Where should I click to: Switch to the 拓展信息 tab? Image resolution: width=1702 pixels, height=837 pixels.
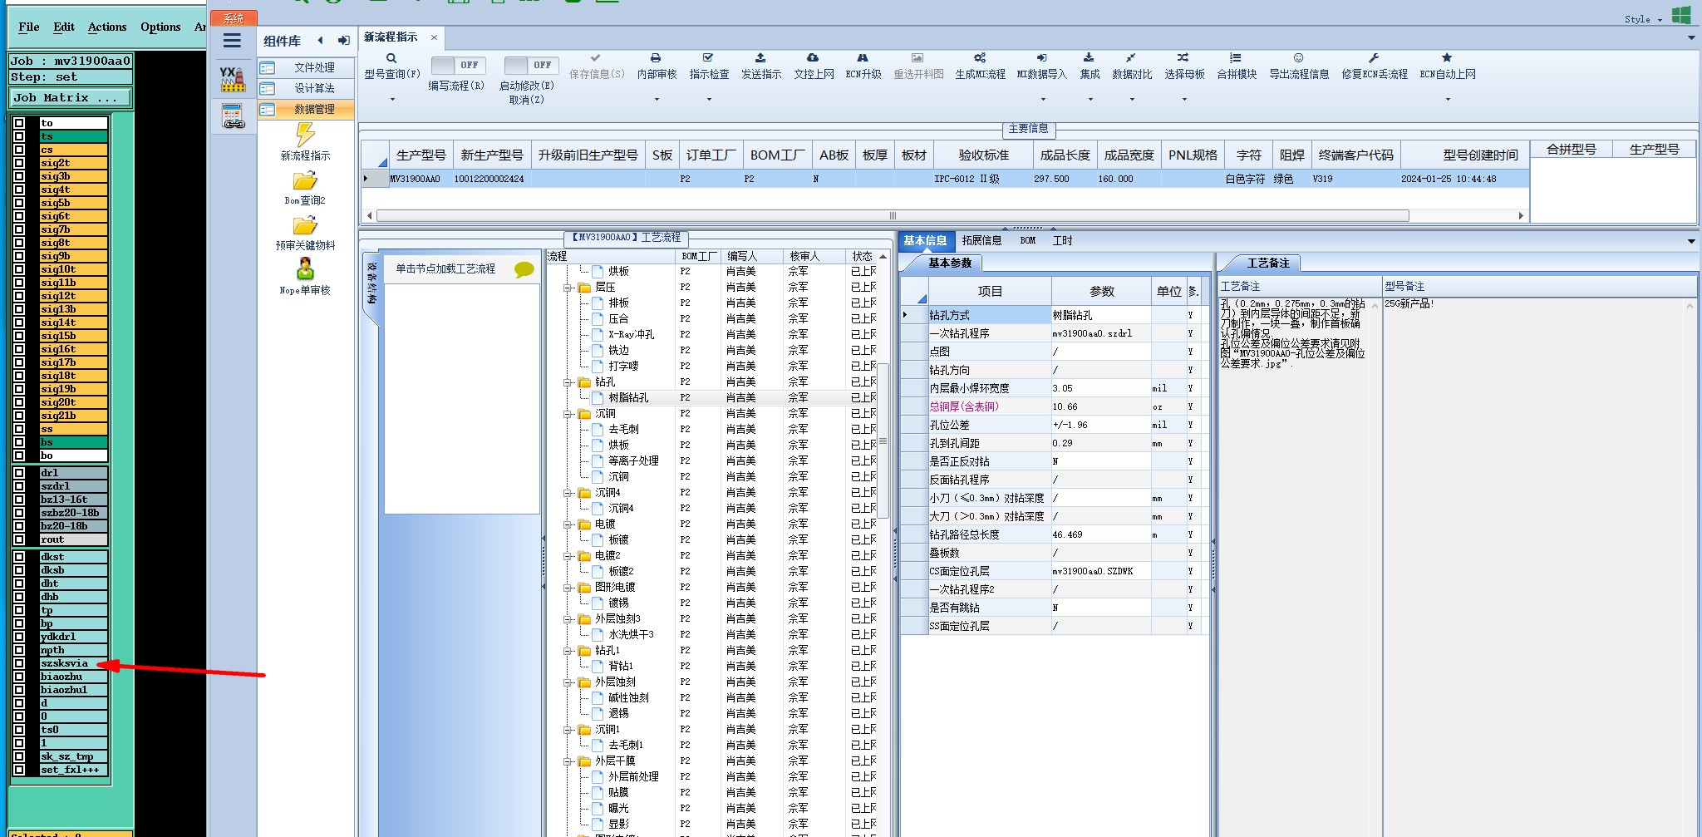click(981, 240)
